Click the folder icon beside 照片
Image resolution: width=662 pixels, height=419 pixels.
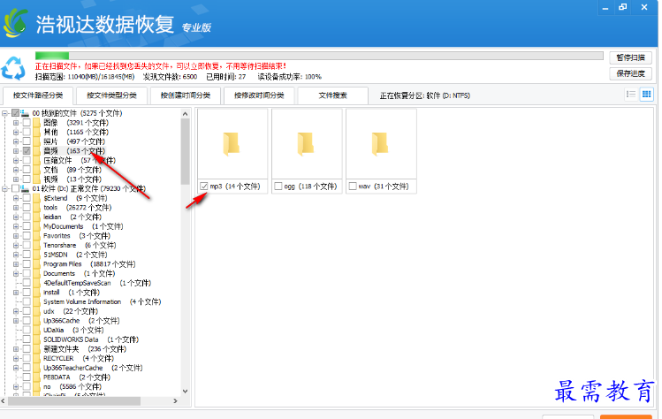click(x=37, y=141)
